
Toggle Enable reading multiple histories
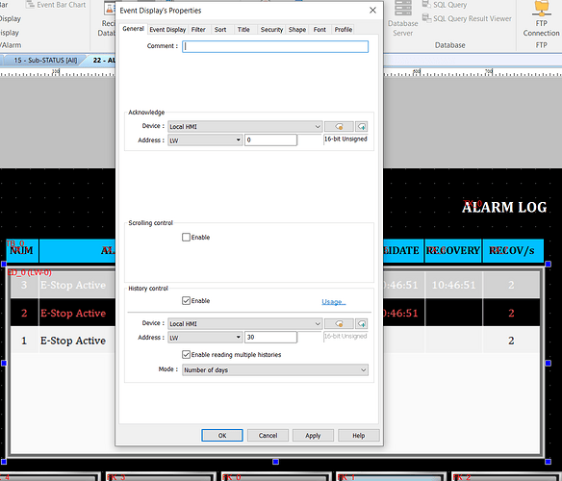pos(186,354)
